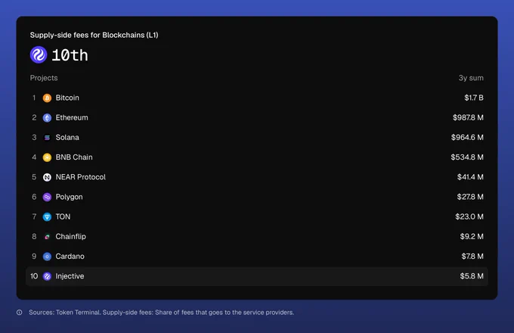The width and height of the screenshot is (514, 333).
Task: Click the $1.7 B fee value
Action: tap(474, 98)
